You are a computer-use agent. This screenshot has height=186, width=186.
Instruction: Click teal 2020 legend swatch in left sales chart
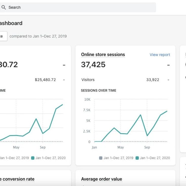click(33, 158)
